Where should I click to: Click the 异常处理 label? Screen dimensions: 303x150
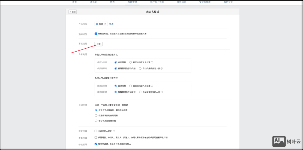point(83,54)
